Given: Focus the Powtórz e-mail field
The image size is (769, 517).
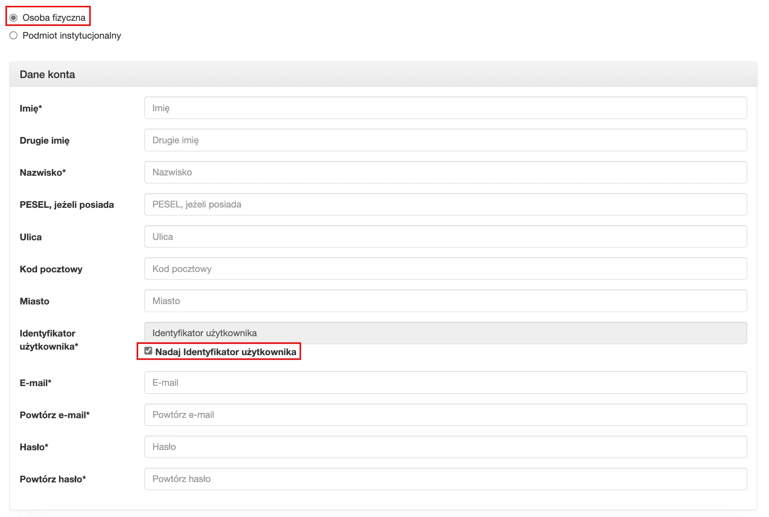Looking at the screenshot, I should 445,415.
